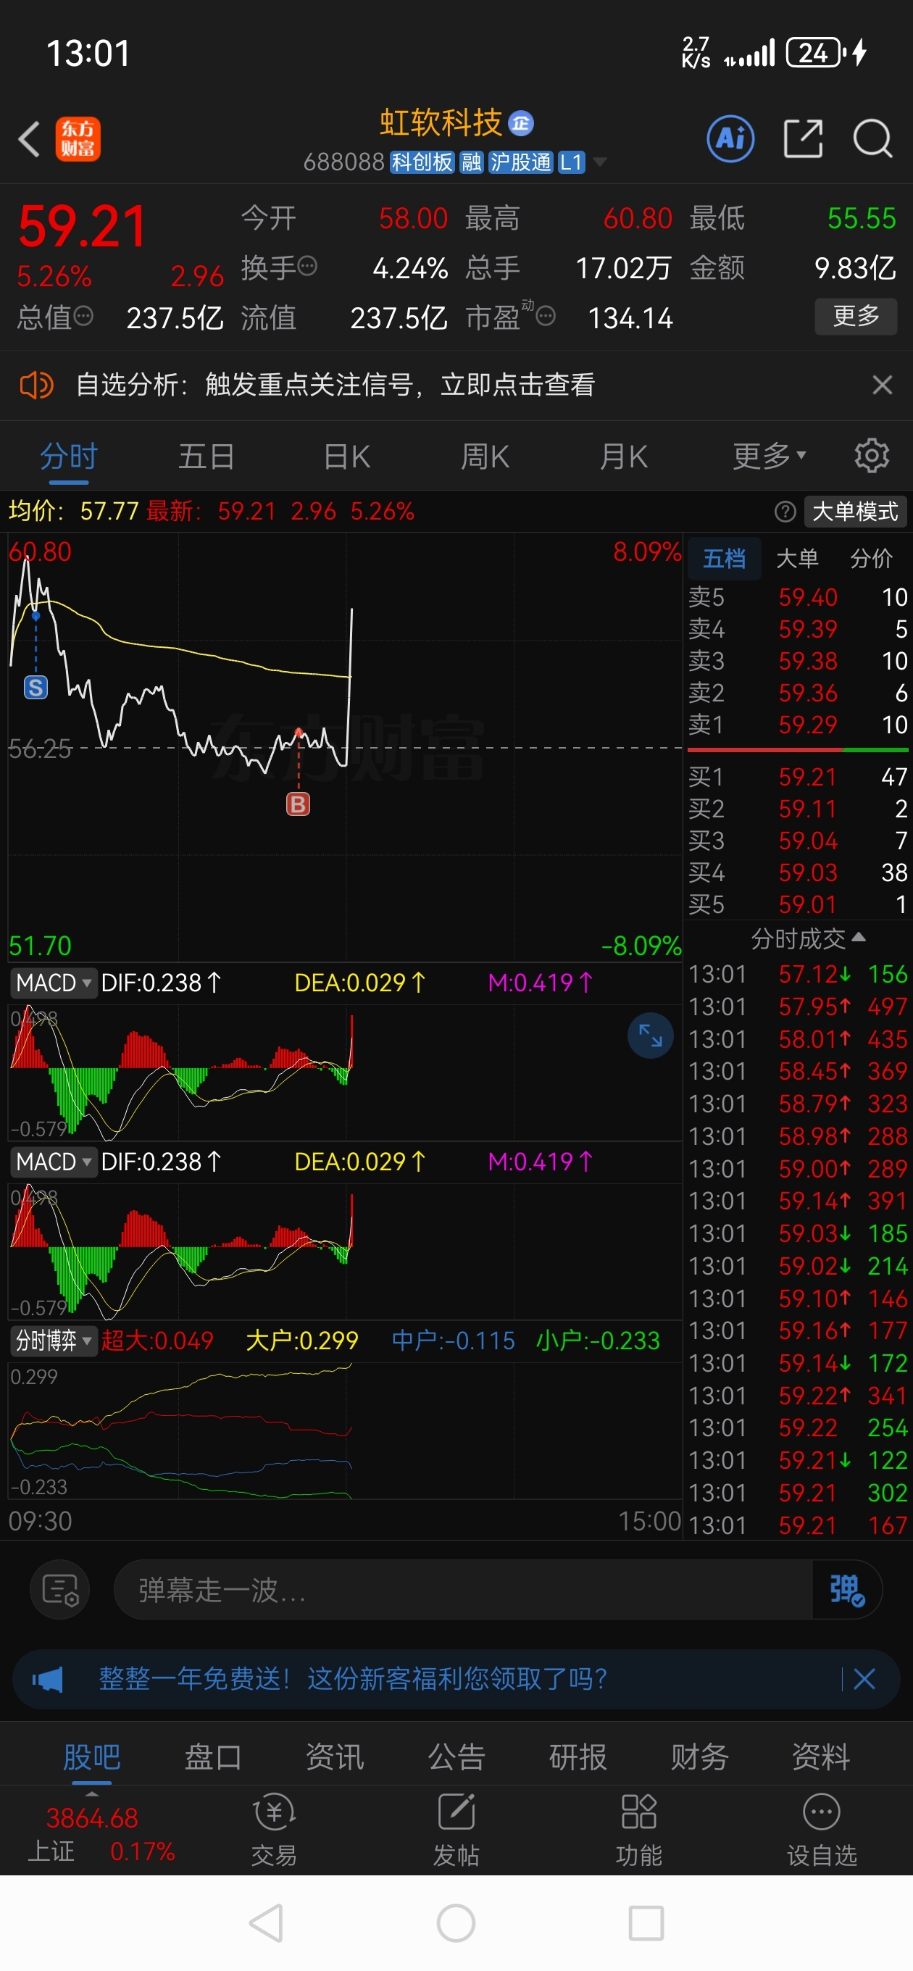Expand the indicator chart to fullscreen
This screenshot has width=913, height=1971.
click(x=651, y=1035)
